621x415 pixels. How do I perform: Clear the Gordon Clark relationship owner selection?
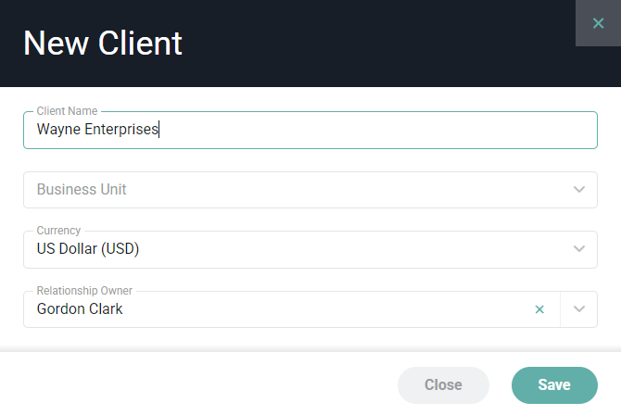(x=540, y=309)
